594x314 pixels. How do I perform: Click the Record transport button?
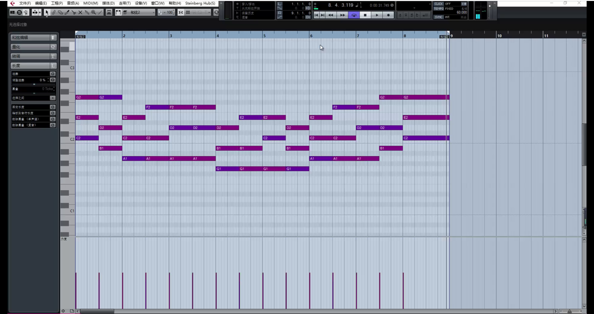388,15
